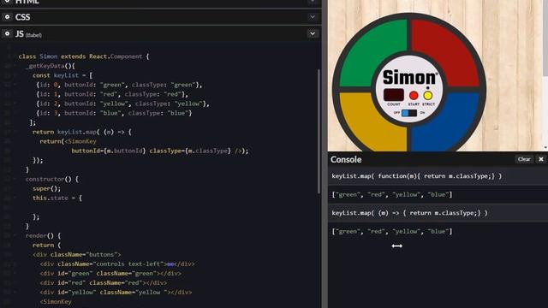Click the Simon logo text
Viewport: 548px width, 308px height.
coord(410,77)
